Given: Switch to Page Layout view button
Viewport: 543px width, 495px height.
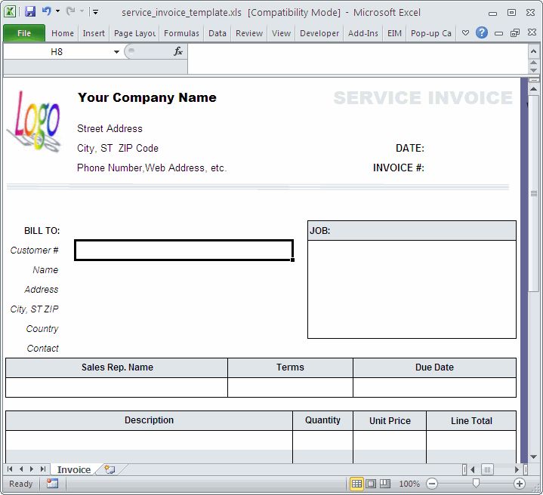Looking at the screenshot, I should [371, 484].
